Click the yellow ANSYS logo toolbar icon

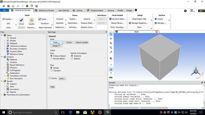tap(27, 6)
